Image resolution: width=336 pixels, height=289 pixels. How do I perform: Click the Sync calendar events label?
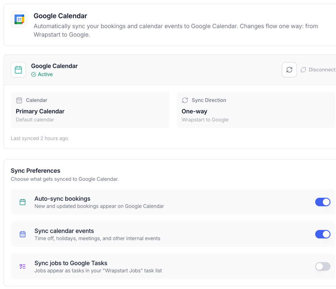(64, 231)
